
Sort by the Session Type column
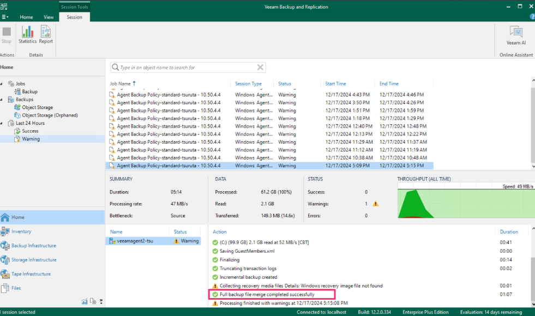click(248, 83)
